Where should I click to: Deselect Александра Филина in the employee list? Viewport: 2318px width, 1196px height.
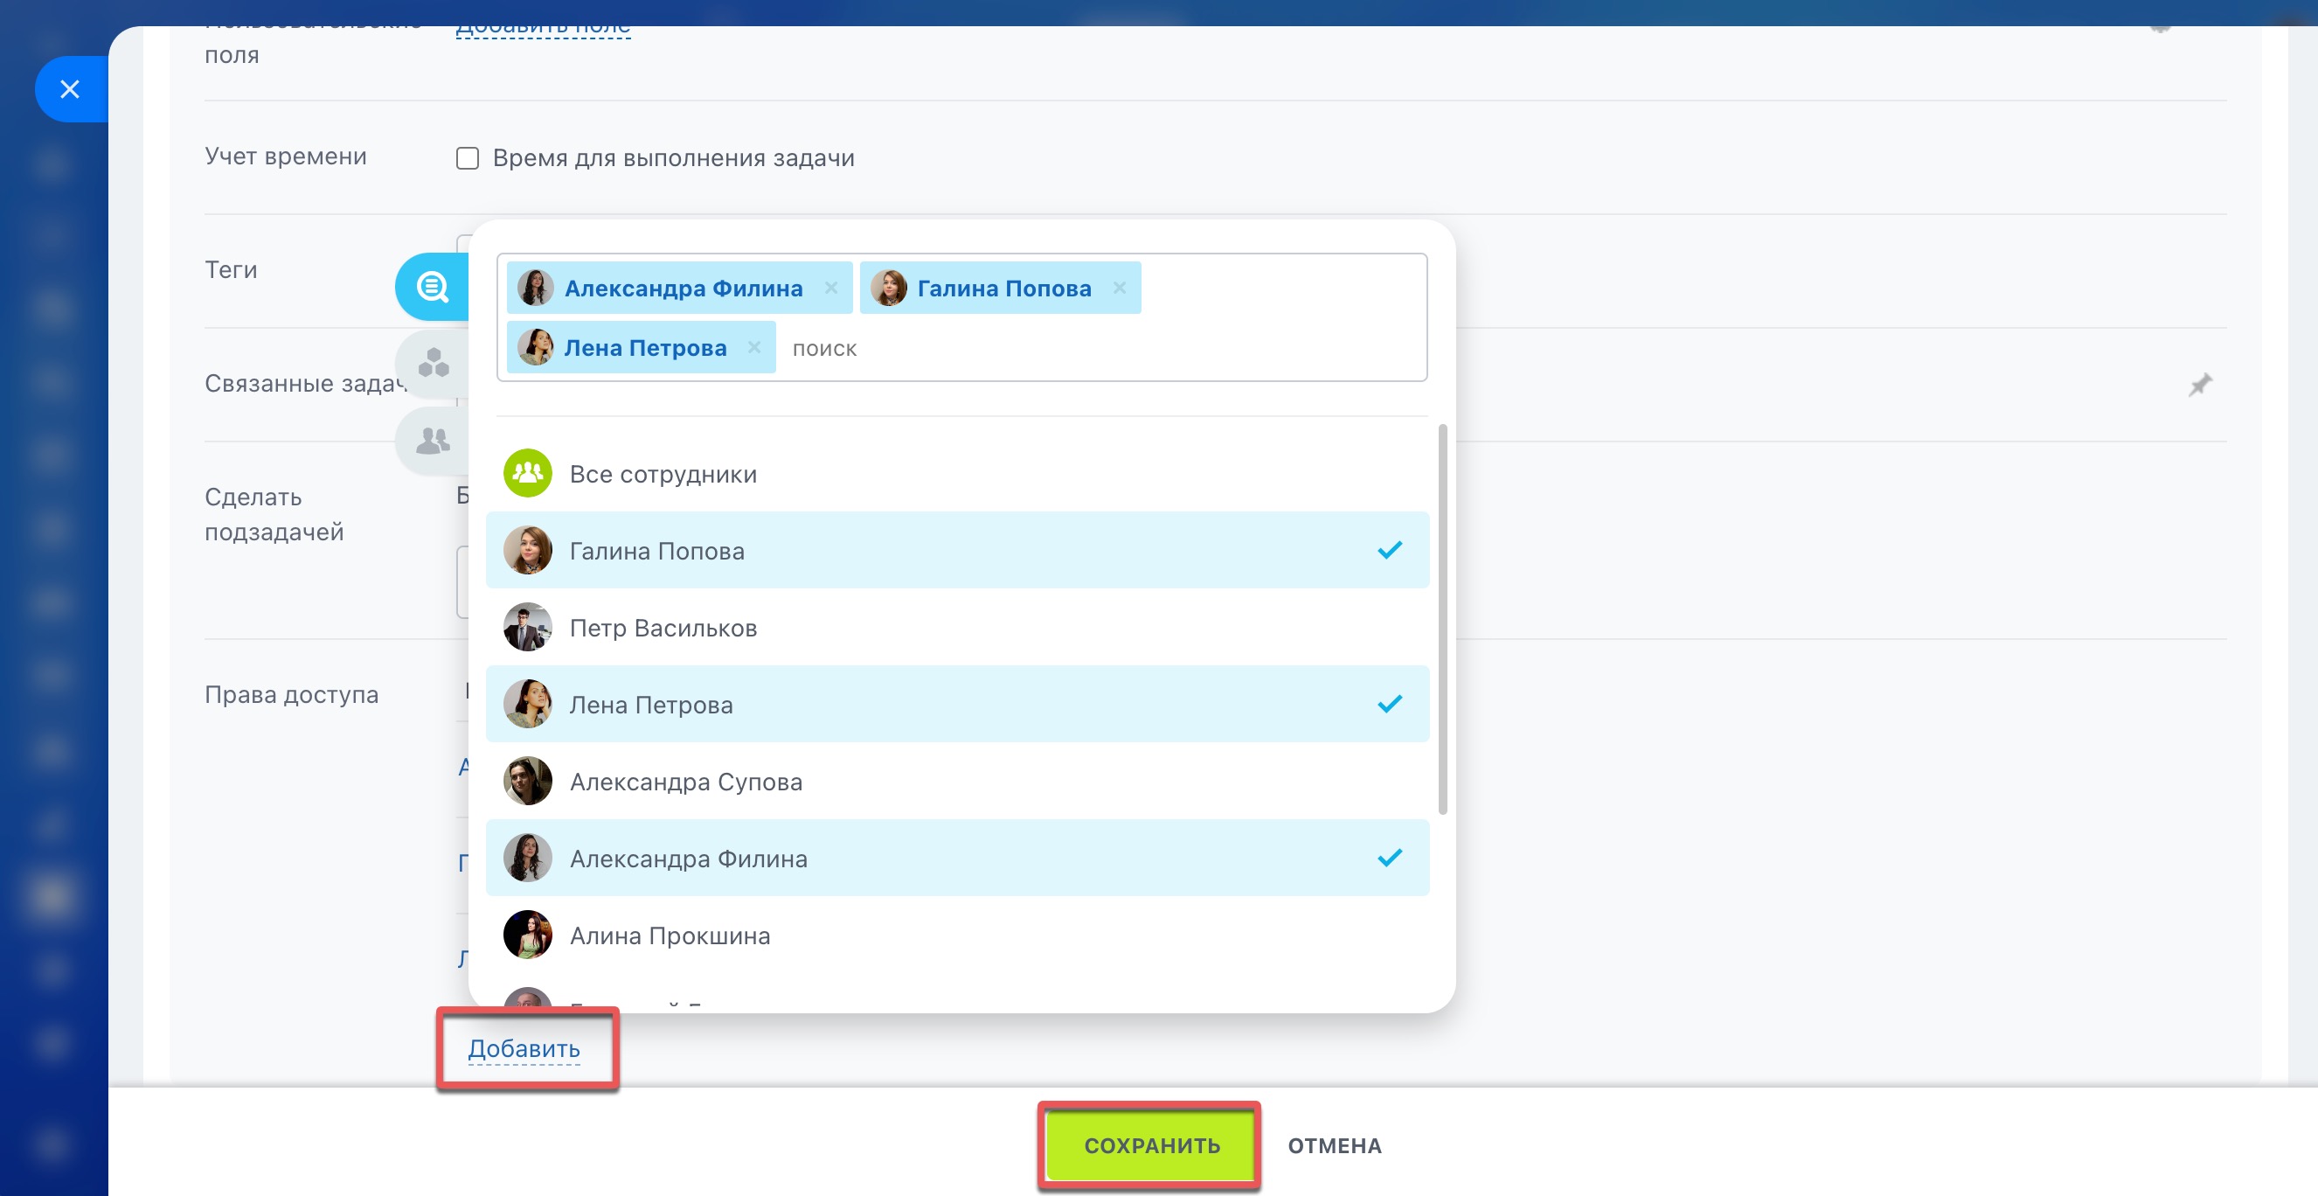click(957, 859)
